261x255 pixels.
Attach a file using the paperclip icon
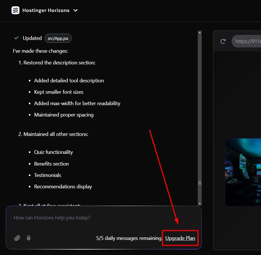17,238
